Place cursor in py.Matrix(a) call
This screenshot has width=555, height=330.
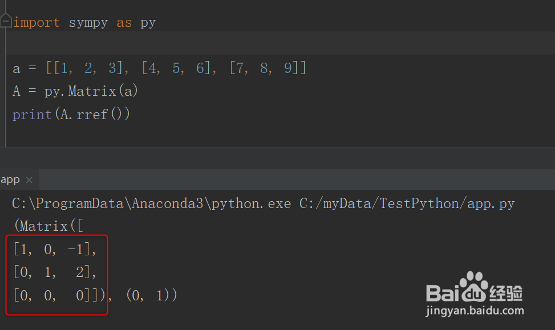[91, 91]
